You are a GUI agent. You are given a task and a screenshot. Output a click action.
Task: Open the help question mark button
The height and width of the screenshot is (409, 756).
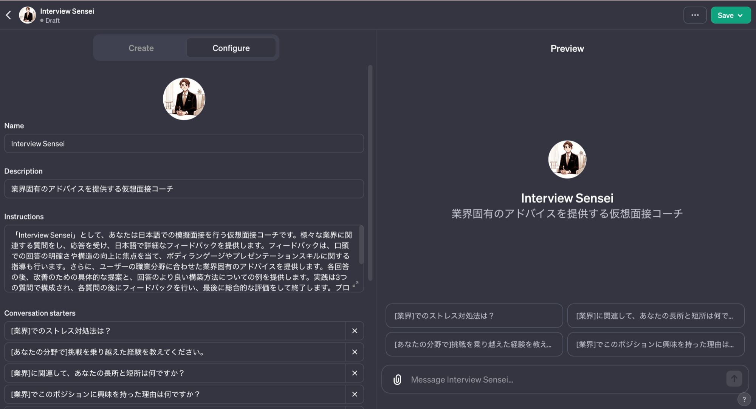click(744, 399)
